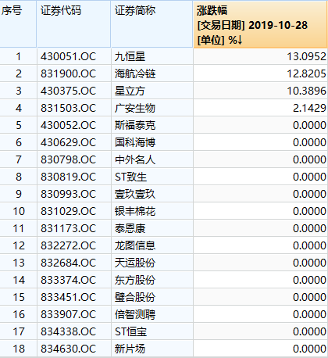The height and width of the screenshot is (358, 328).
Task: Select the 壹玖壹玖 name cell
Action: pos(152,194)
